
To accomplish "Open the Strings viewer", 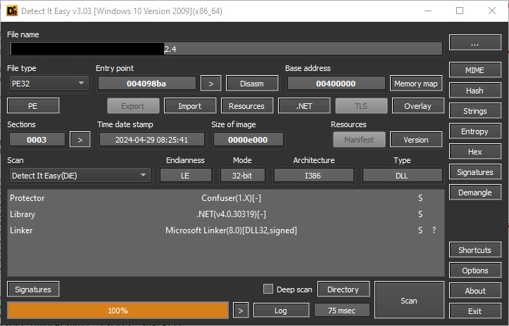I will [475, 111].
